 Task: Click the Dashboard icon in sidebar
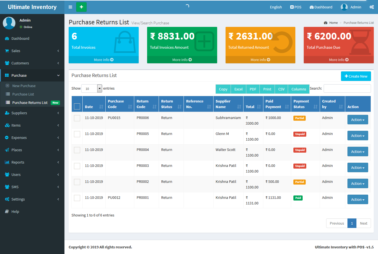click(x=7, y=38)
